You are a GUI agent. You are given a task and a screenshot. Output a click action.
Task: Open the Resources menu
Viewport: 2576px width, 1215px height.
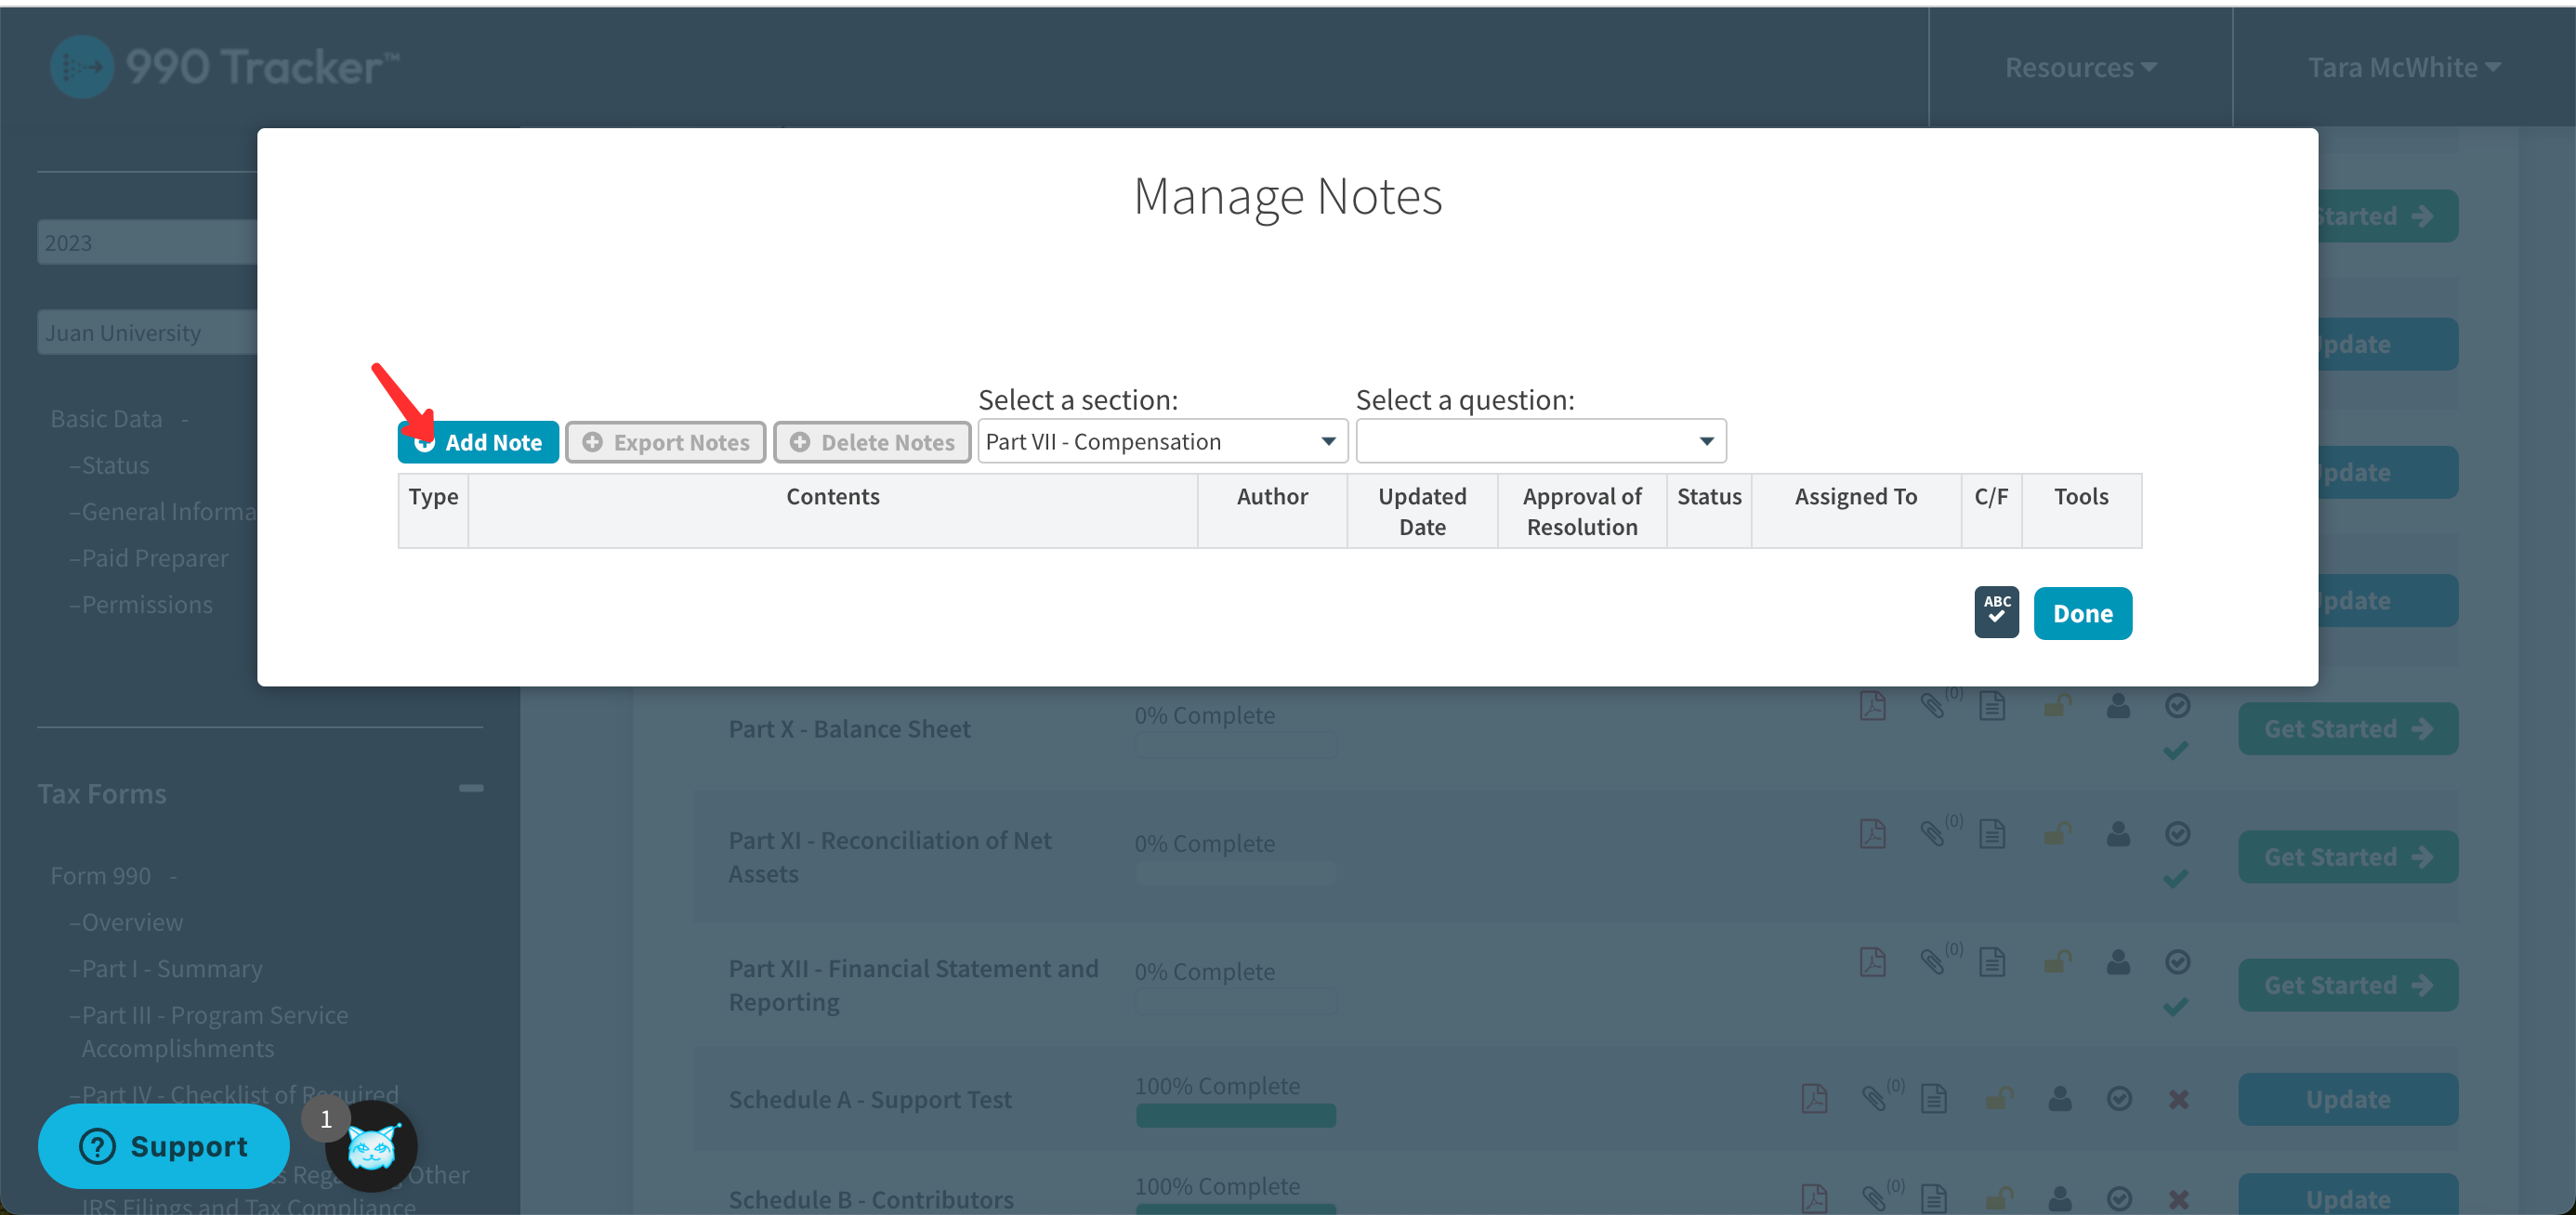click(x=2079, y=67)
